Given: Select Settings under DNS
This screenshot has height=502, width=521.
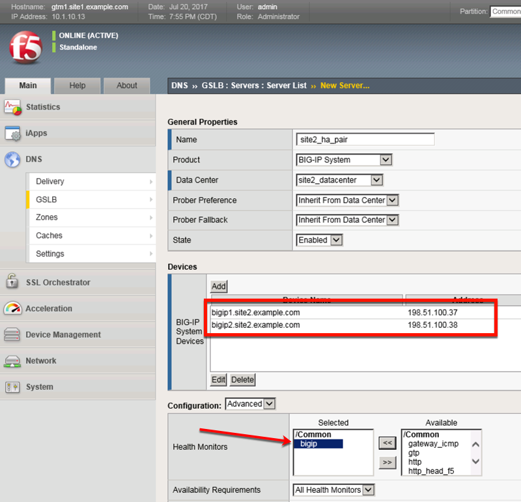Looking at the screenshot, I should click(x=91, y=254).
